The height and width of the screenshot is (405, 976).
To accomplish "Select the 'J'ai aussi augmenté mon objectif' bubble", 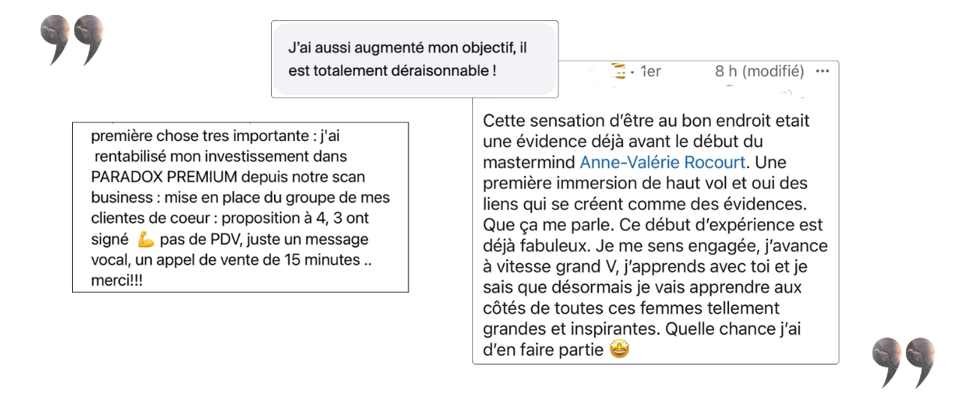I will 414,59.
